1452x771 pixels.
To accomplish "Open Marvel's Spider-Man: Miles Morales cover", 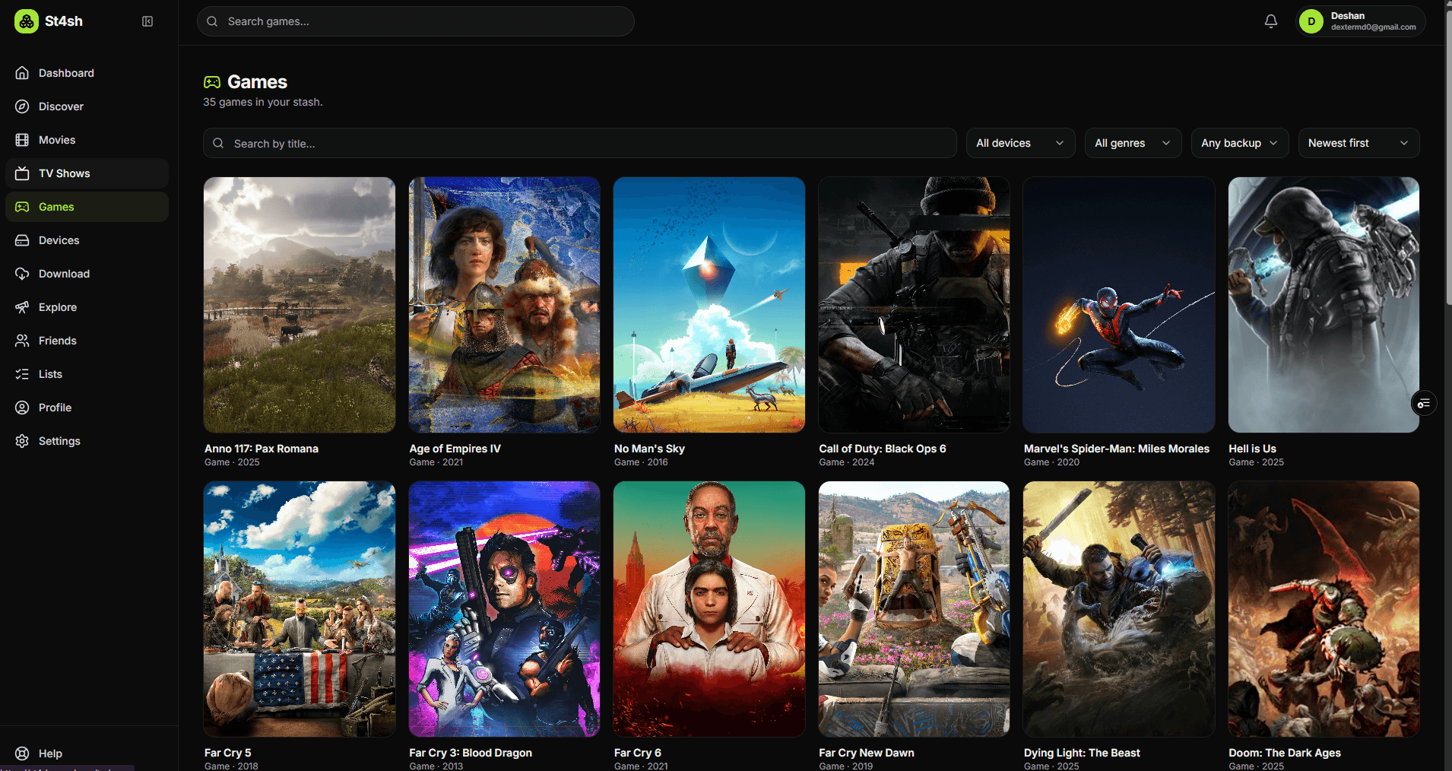I will click(1119, 305).
